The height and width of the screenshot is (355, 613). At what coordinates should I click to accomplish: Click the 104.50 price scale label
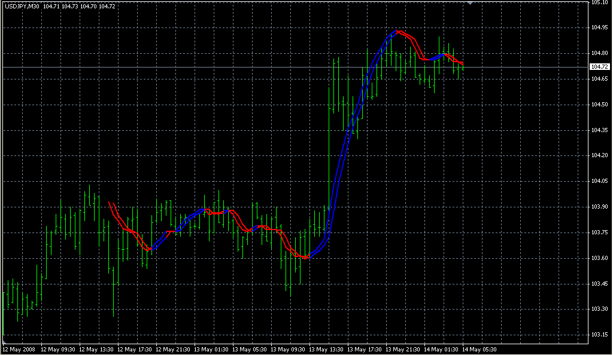click(x=599, y=105)
